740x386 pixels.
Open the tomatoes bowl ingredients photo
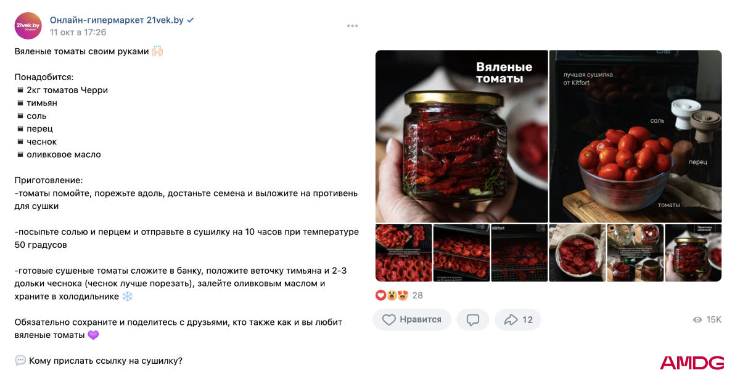[635, 136]
